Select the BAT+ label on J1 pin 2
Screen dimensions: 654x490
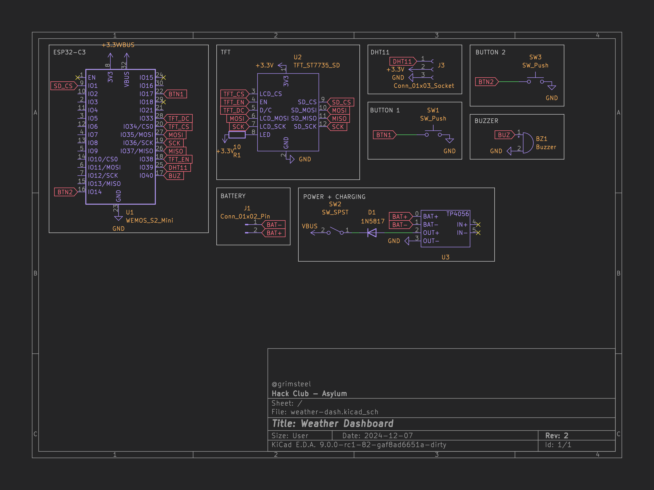274,233
